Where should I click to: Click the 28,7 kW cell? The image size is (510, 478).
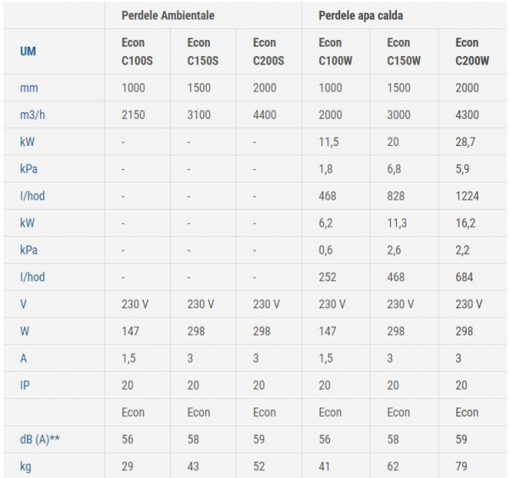pos(465,142)
